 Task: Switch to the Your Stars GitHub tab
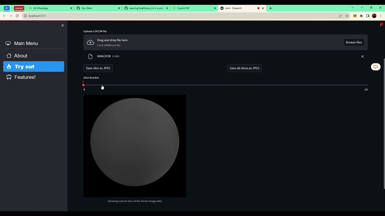(x=98, y=8)
